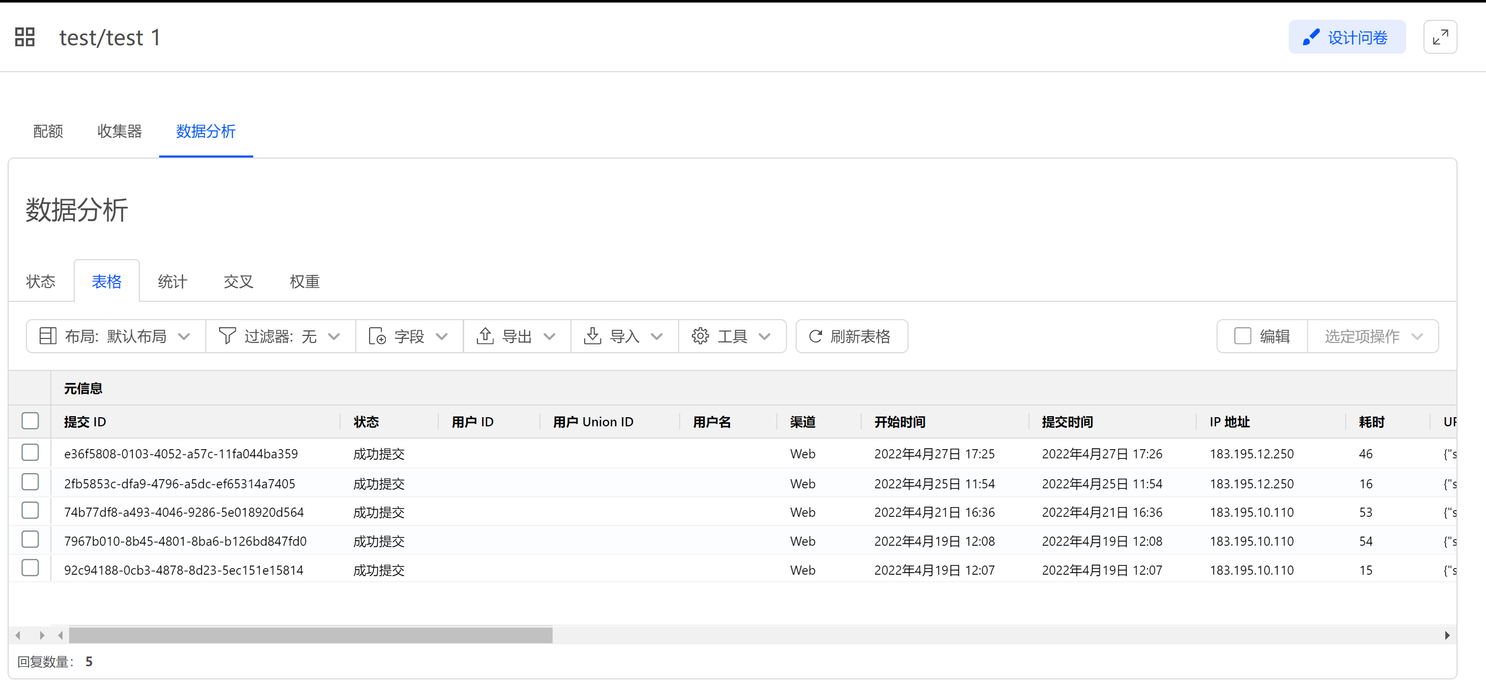1486x687 pixels.
Task: Open the 状态 sub-tab
Action: point(41,282)
